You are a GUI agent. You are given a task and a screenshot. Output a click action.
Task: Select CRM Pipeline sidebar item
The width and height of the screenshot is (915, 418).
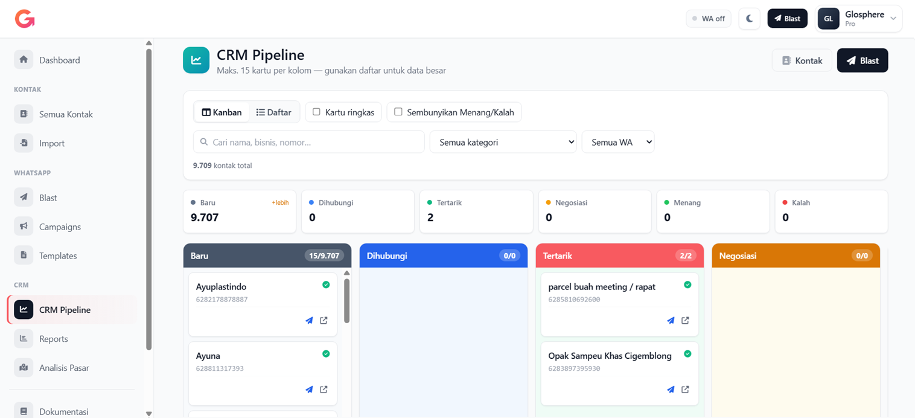(x=72, y=310)
